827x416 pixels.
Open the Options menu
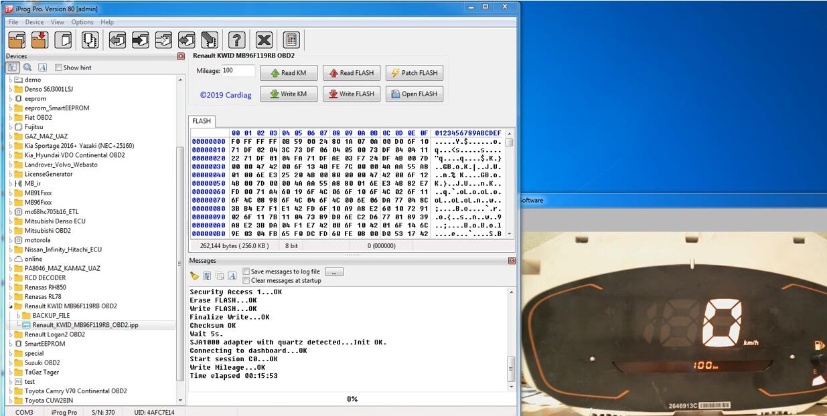(x=82, y=22)
